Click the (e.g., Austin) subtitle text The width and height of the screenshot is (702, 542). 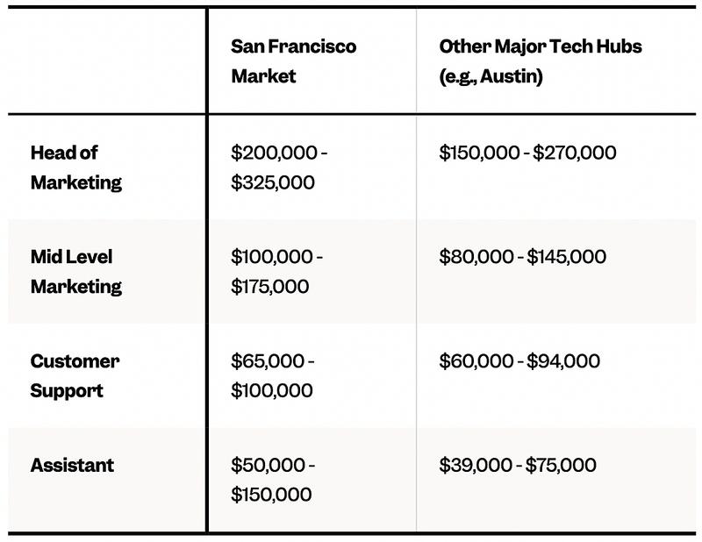point(491,76)
